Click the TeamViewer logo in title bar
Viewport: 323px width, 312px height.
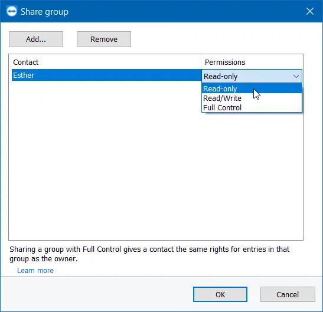coord(12,11)
